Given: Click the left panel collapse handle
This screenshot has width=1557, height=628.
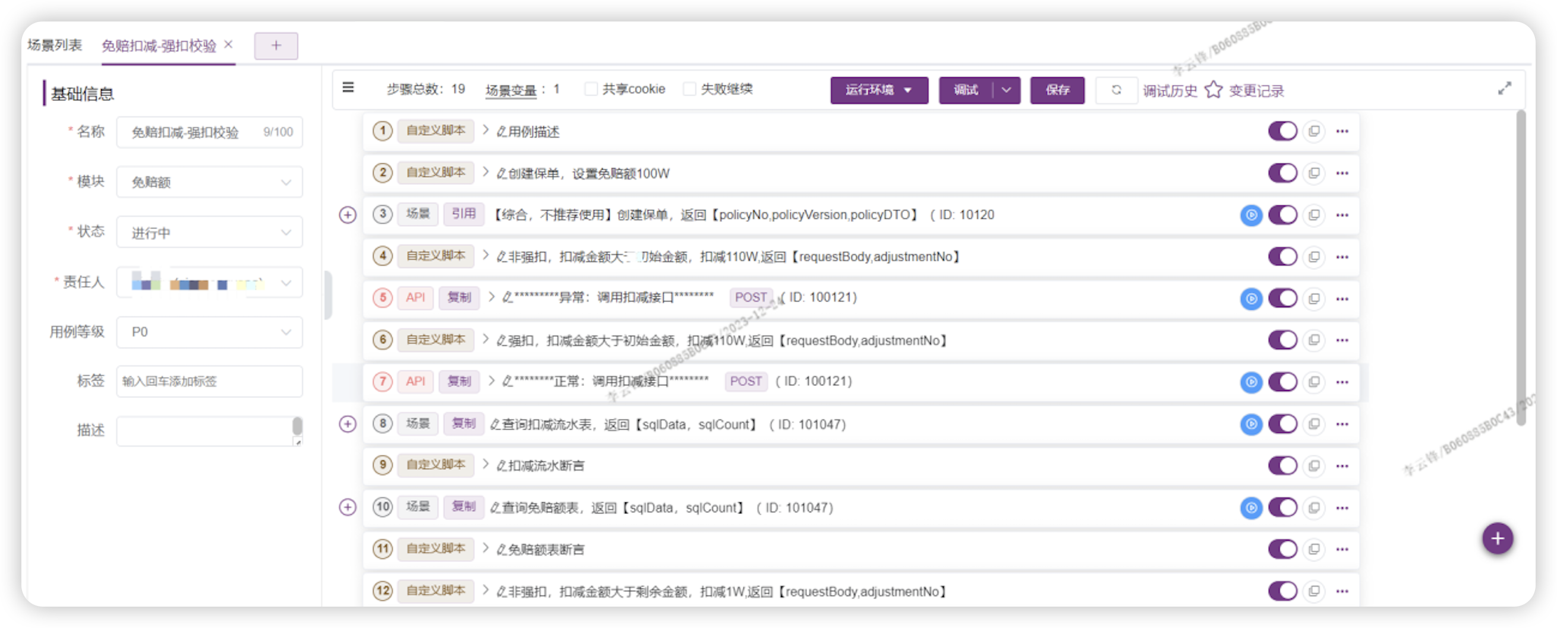Looking at the screenshot, I should click(327, 296).
